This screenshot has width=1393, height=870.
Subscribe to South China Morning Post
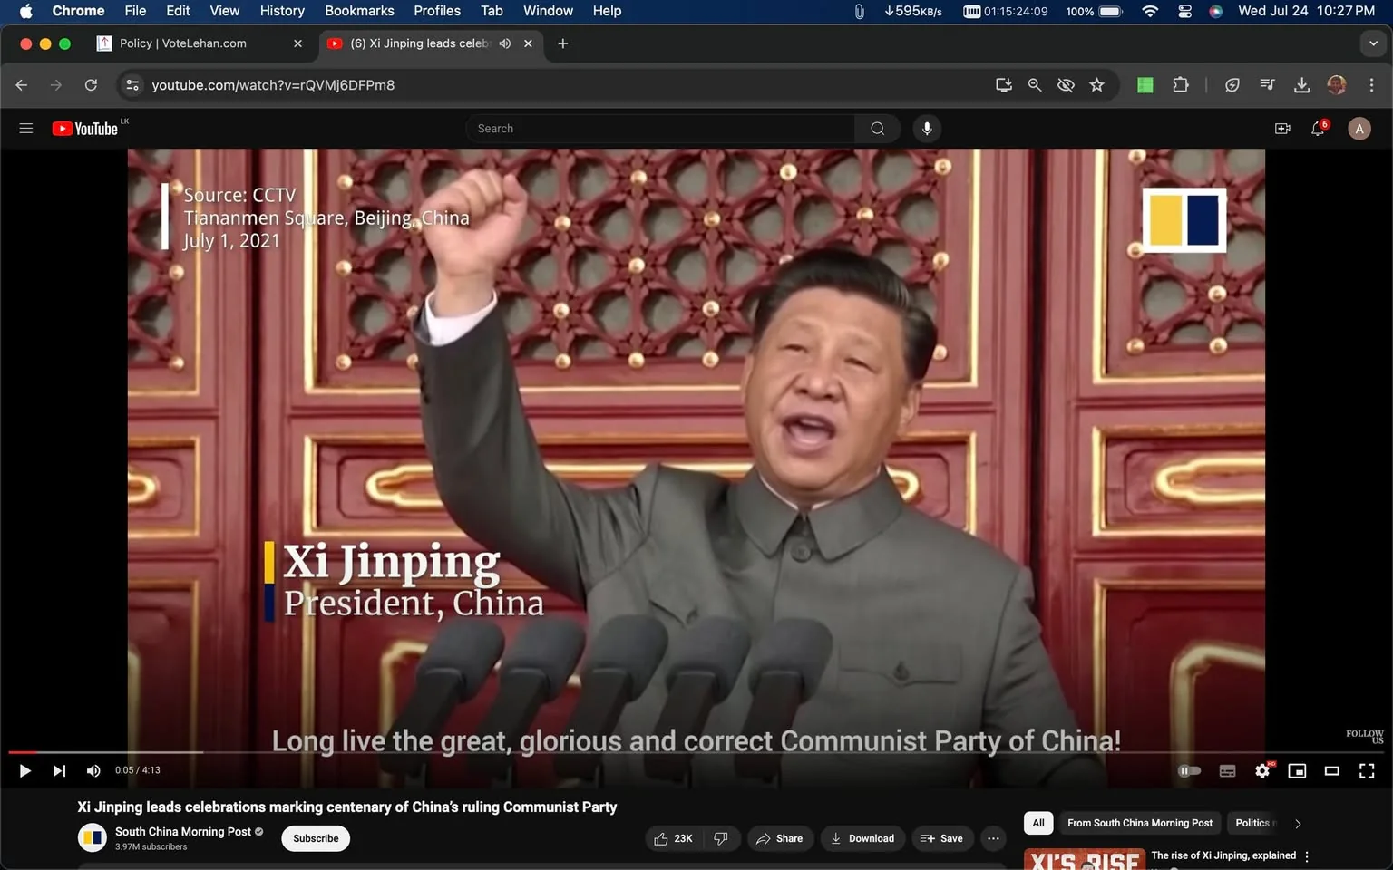[315, 838]
